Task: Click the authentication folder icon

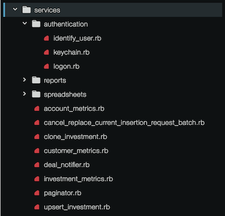Action: [36, 24]
